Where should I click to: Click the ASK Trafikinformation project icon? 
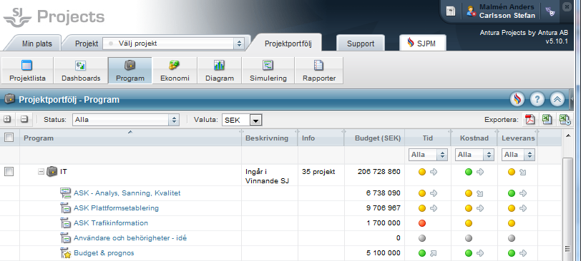65,223
